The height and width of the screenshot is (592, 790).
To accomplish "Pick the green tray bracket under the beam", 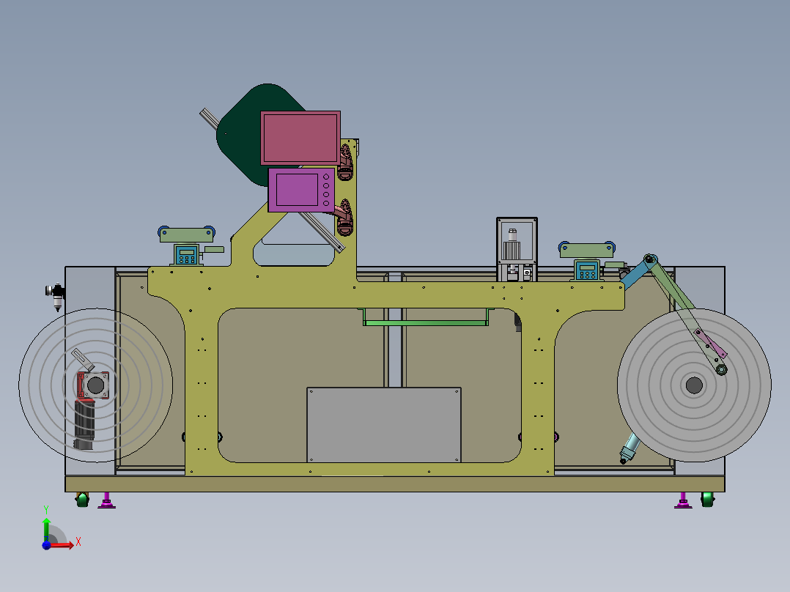I will pyautogui.click(x=426, y=317).
